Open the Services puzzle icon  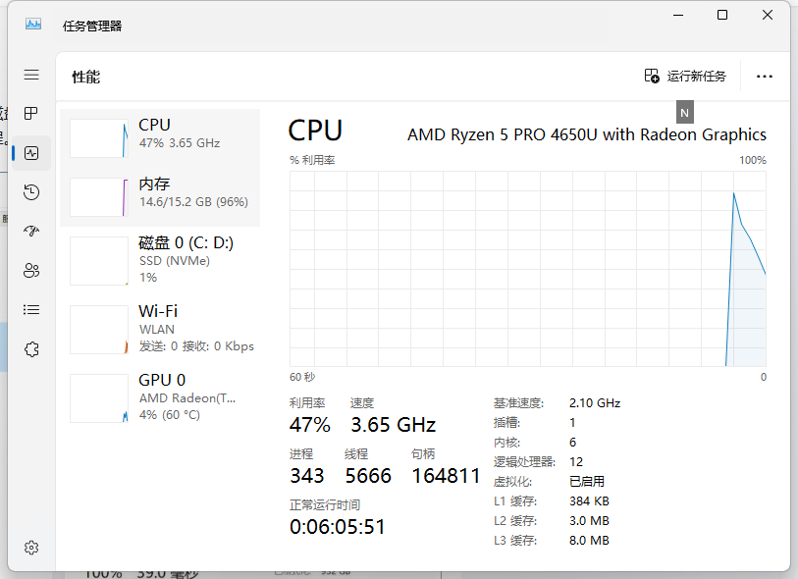pyautogui.click(x=31, y=349)
